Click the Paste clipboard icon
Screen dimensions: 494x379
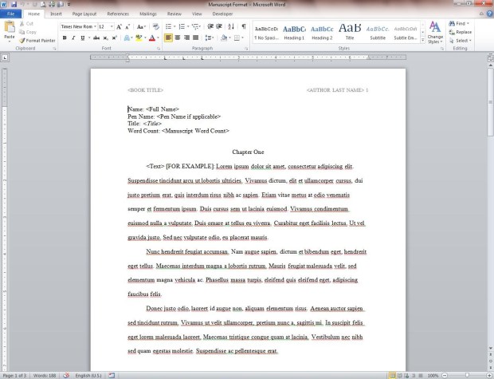10,27
